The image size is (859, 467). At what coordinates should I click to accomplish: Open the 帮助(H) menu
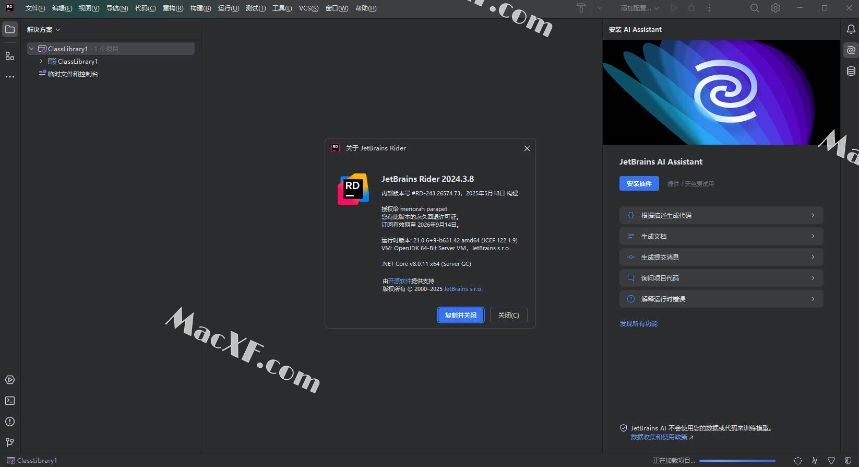(365, 8)
